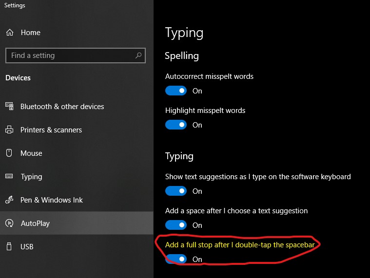This screenshot has width=370, height=278.
Task: Click the Pen & Windows Ink icon
Action: pos(9,200)
